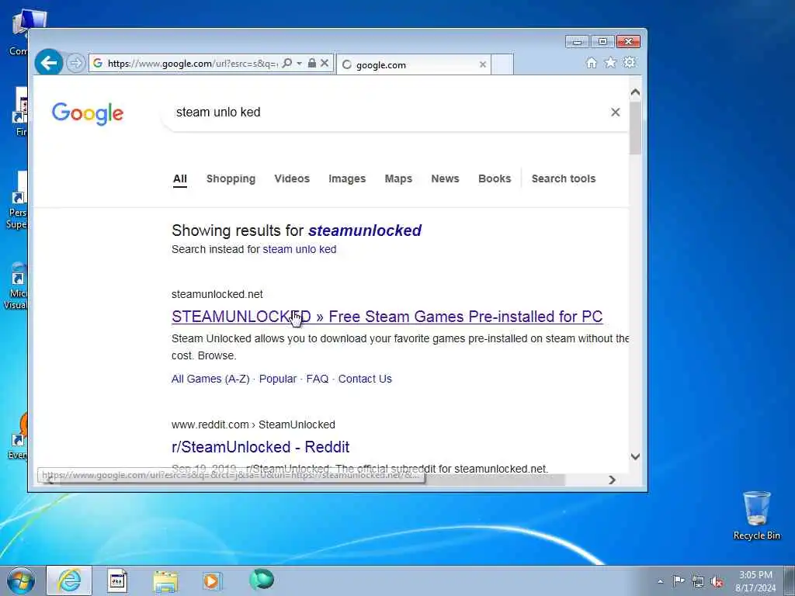Open the media player taskbar icon
The image size is (795, 596).
(211, 580)
